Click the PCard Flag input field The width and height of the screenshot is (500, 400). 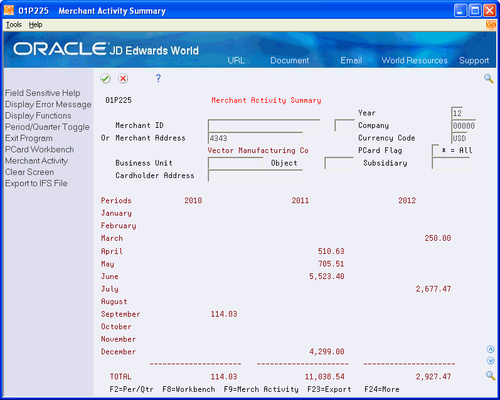[435, 150]
